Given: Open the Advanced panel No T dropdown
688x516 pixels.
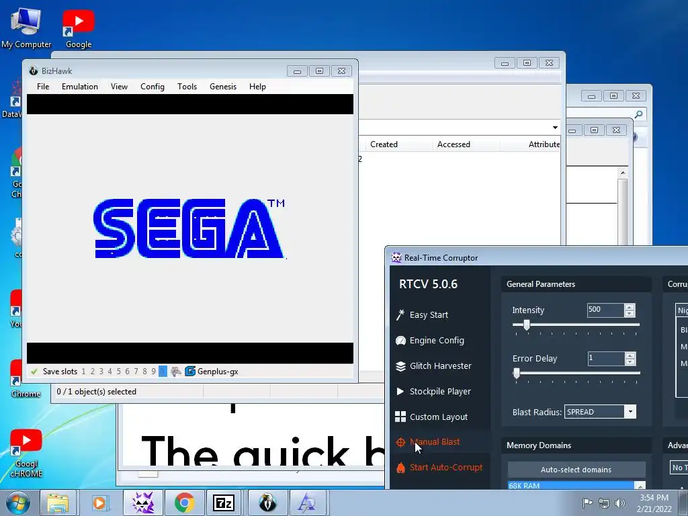Looking at the screenshot, I should point(679,468).
